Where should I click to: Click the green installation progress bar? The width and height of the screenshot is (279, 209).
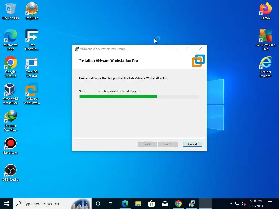[139, 97]
